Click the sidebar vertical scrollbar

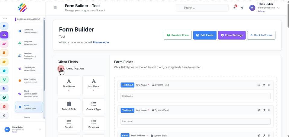pos(44,55)
